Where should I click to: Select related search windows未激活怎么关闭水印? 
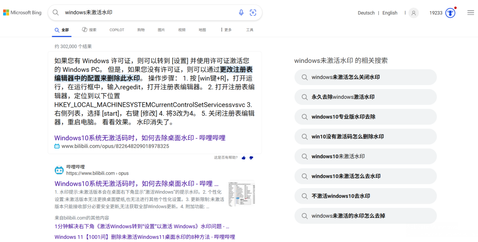pyautogui.click(x=366, y=77)
